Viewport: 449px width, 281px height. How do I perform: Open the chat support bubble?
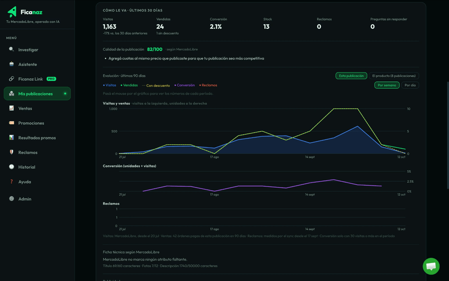431,266
